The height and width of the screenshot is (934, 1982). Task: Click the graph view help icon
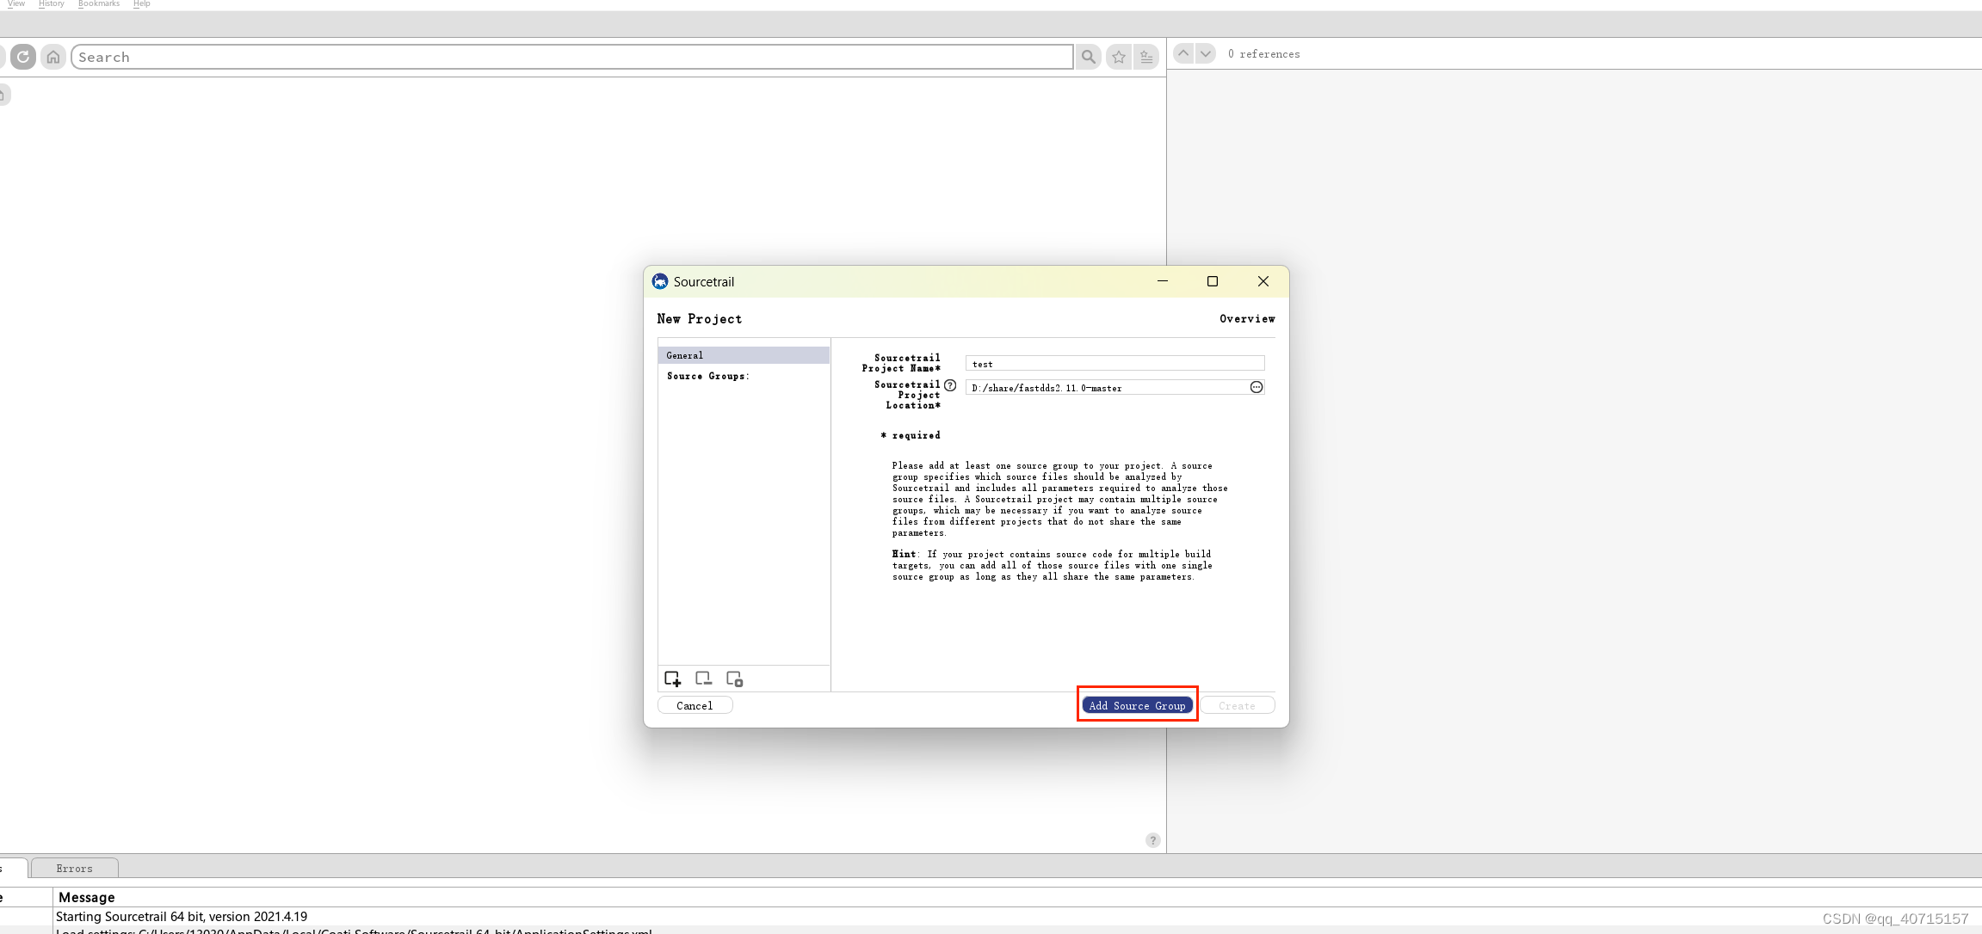click(1153, 840)
